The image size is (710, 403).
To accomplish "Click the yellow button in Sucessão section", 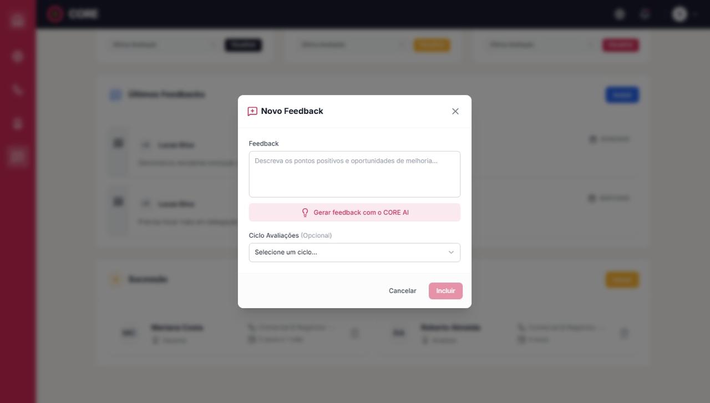I will coord(622,280).
